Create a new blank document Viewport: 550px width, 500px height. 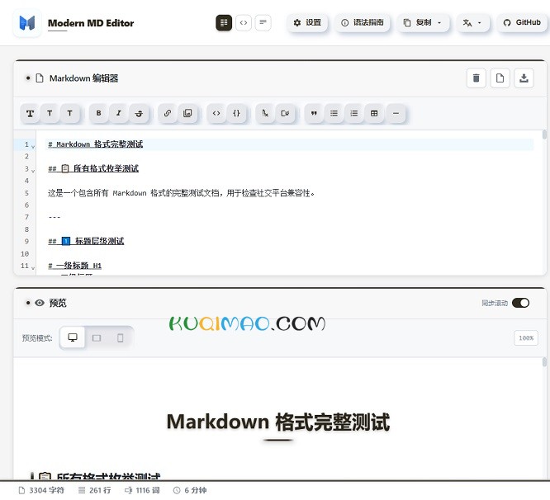(x=500, y=78)
